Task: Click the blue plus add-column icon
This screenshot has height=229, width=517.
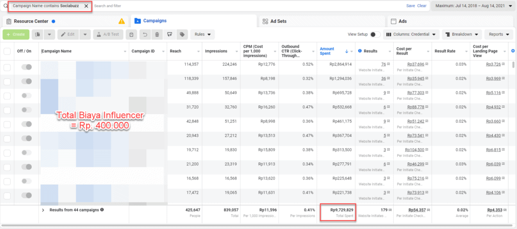Action: click(513, 51)
